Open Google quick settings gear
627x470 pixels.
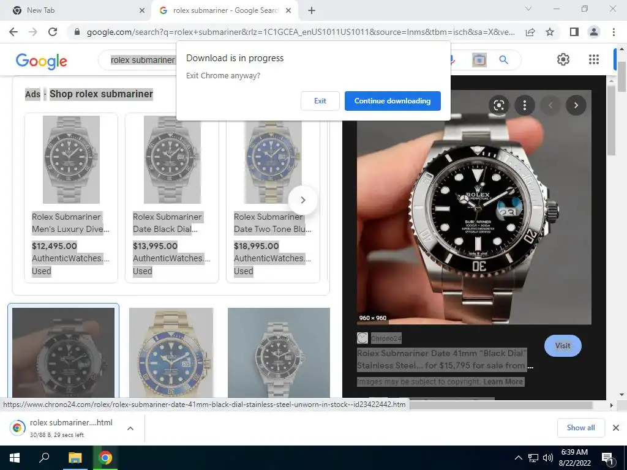point(563,59)
